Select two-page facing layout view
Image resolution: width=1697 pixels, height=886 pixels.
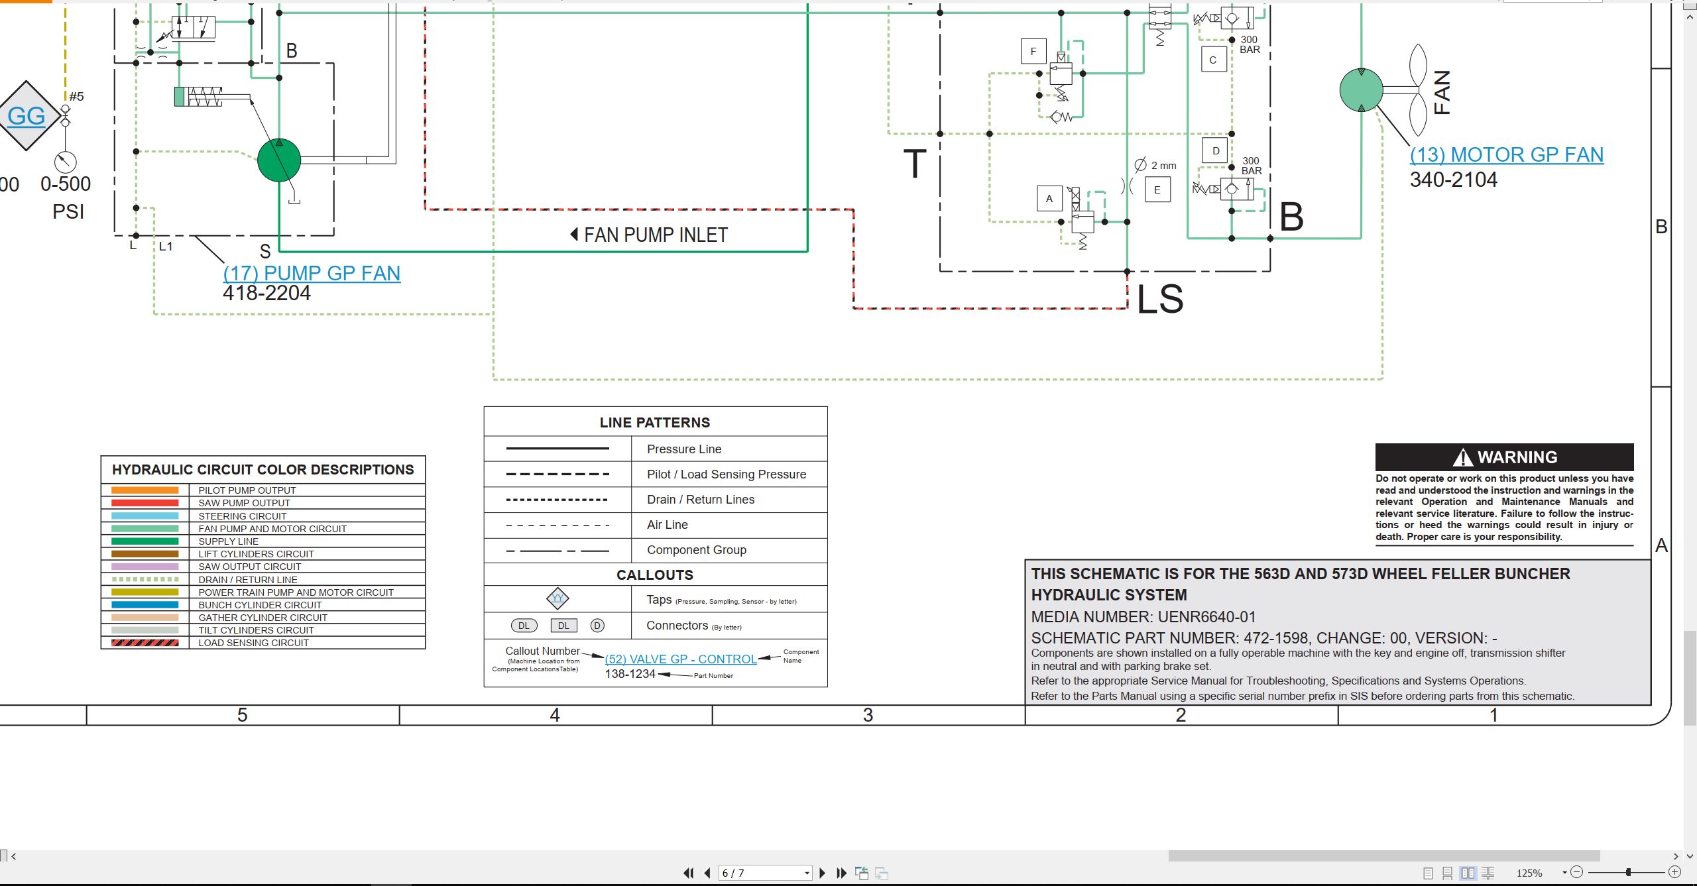pyautogui.click(x=1468, y=873)
